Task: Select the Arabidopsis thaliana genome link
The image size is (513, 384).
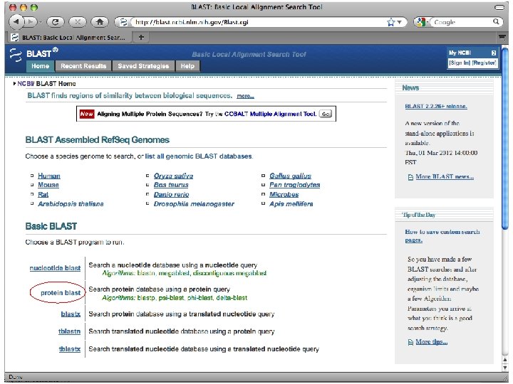Action: [x=71, y=204]
